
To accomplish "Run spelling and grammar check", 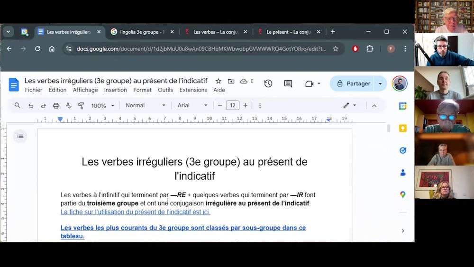I will [69, 105].
